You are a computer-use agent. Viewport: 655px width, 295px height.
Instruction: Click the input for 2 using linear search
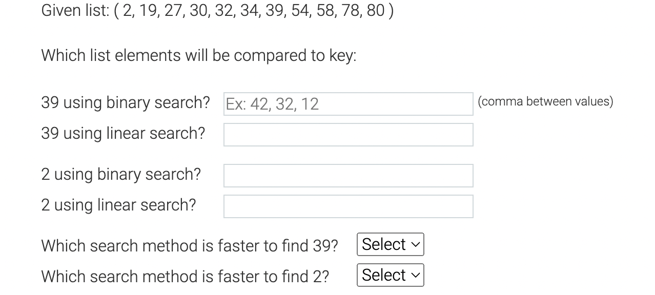pyautogui.click(x=348, y=206)
